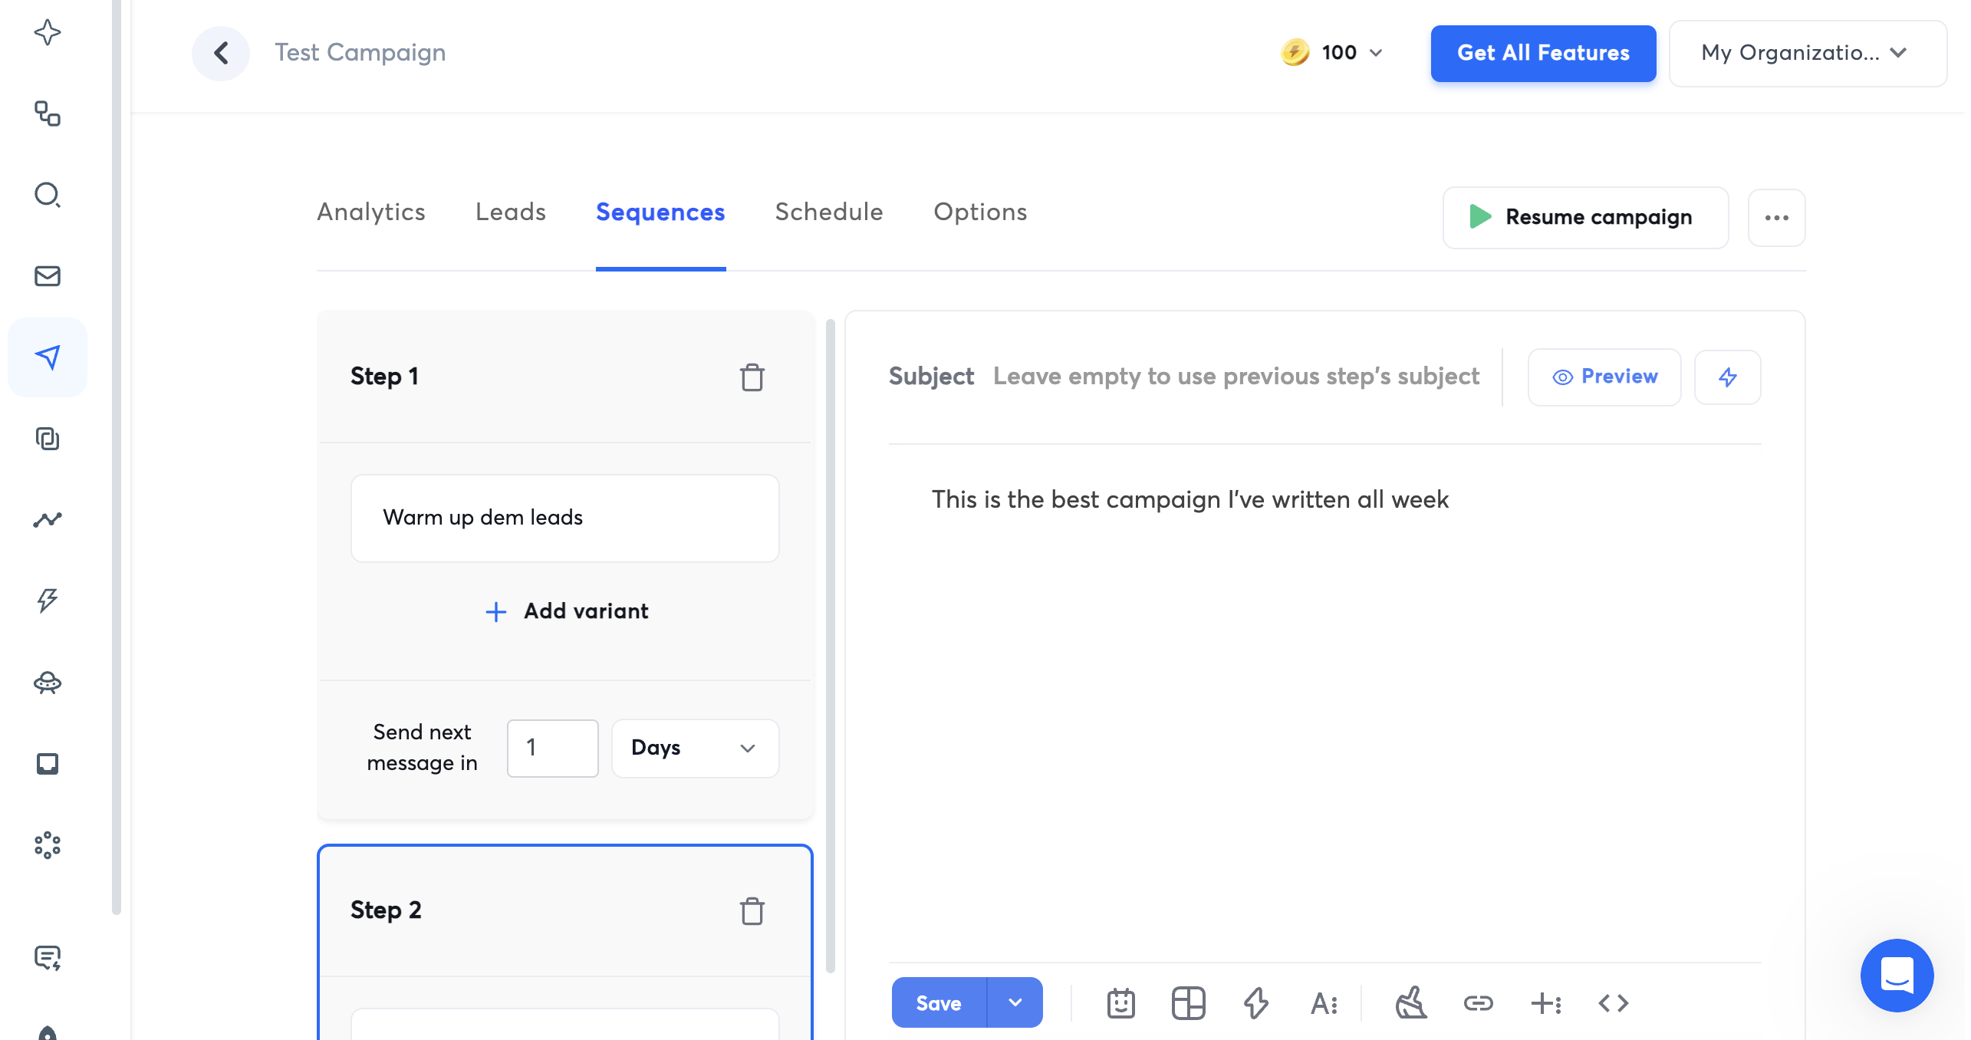Insert a hyperlink from the editor toolbar
Viewport: 1971px width, 1040px height.
point(1479,1002)
